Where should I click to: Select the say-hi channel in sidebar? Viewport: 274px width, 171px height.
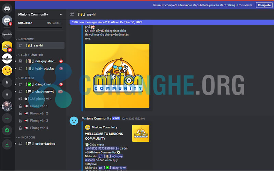[x=40, y=45]
